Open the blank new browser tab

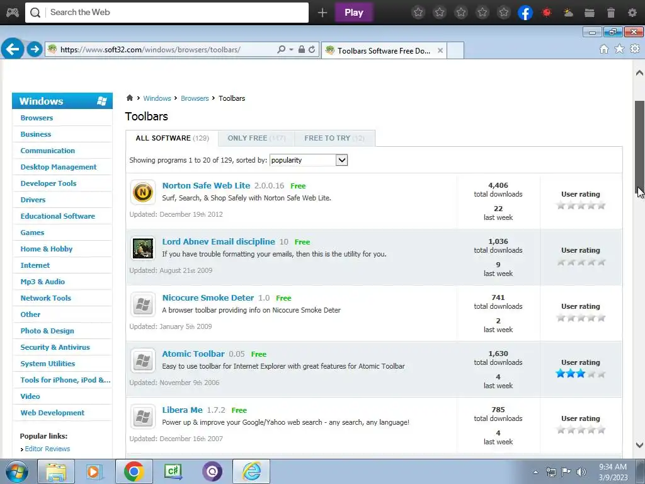pos(455,50)
